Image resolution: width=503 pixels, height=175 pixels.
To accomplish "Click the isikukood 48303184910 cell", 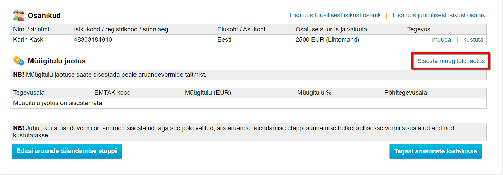I will pos(93,40).
